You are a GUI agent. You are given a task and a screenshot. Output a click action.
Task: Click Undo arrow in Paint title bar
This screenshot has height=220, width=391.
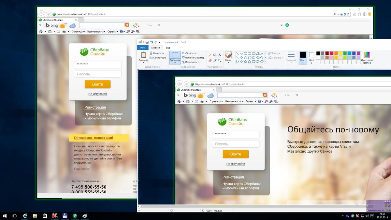tap(152, 42)
